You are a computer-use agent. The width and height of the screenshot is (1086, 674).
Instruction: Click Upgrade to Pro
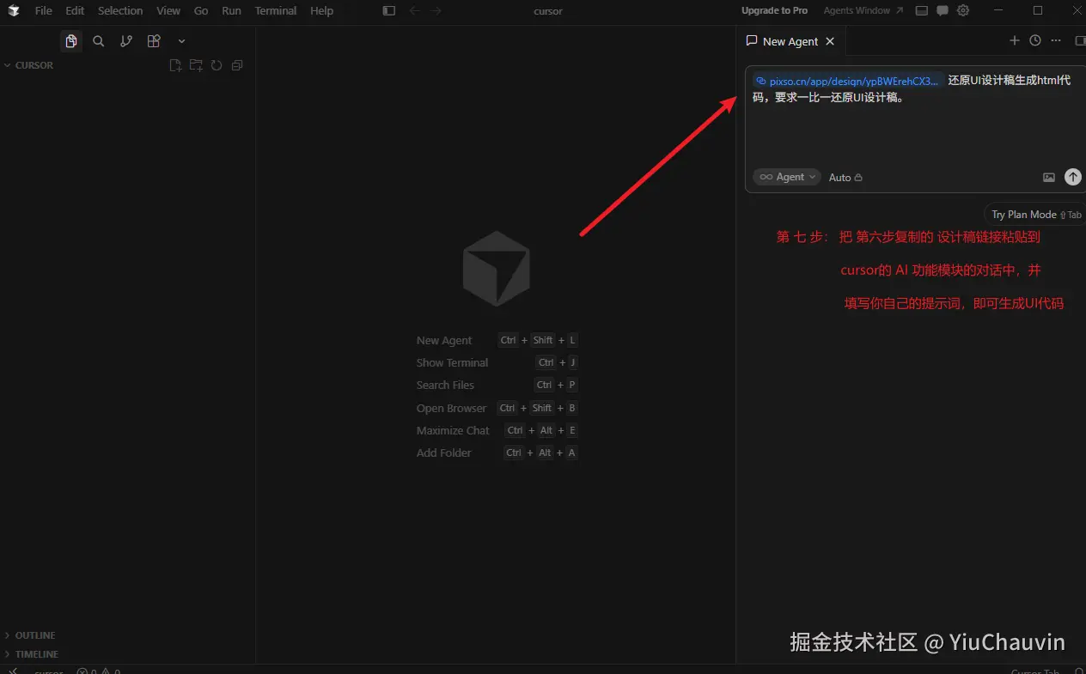(x=775, y=10)
